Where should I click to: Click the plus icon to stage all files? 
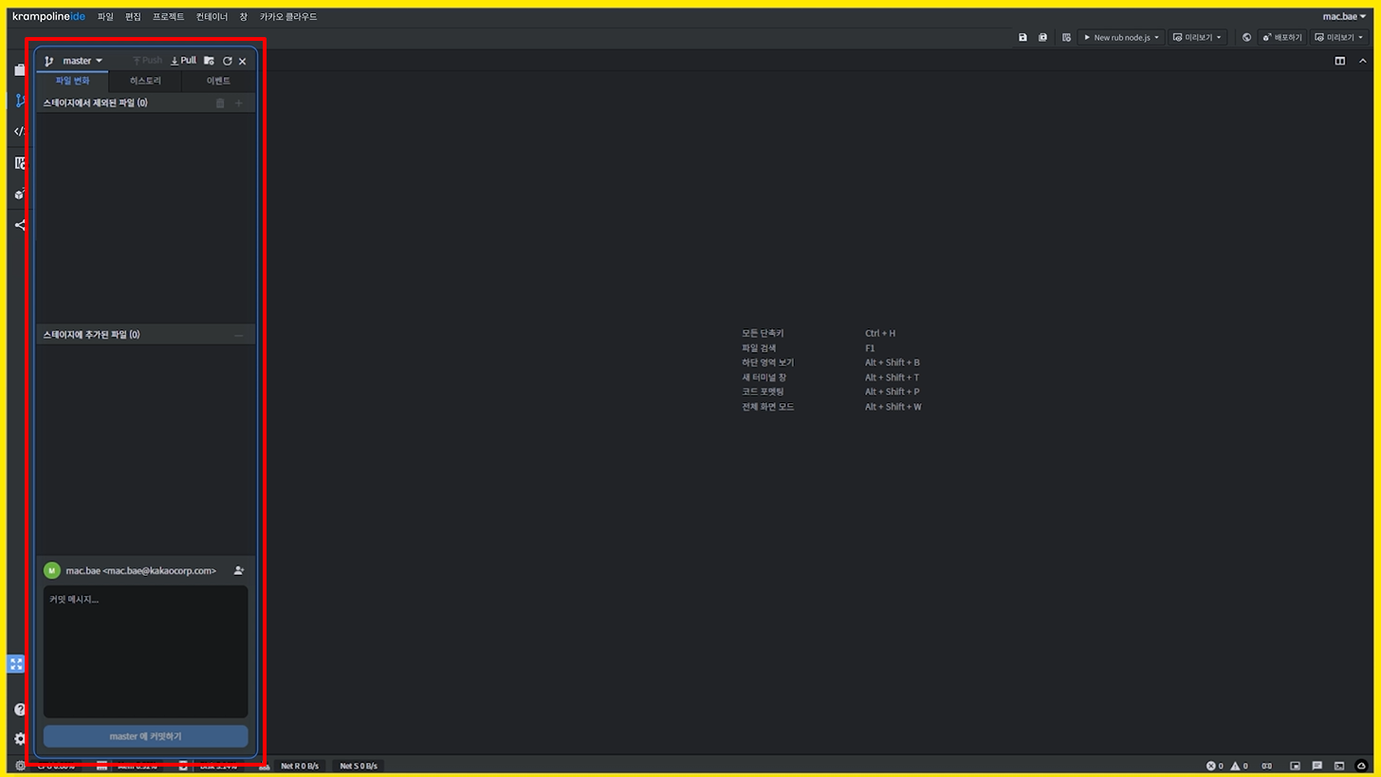[x=239, y=102]
